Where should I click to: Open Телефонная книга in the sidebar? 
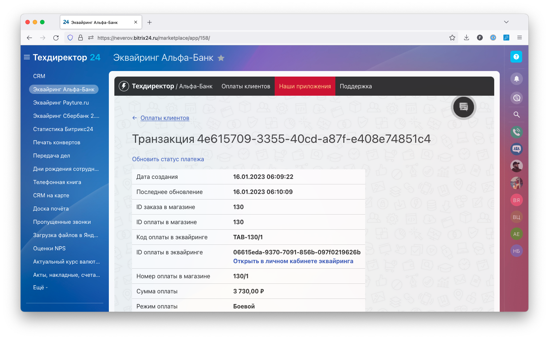(57, 182)
